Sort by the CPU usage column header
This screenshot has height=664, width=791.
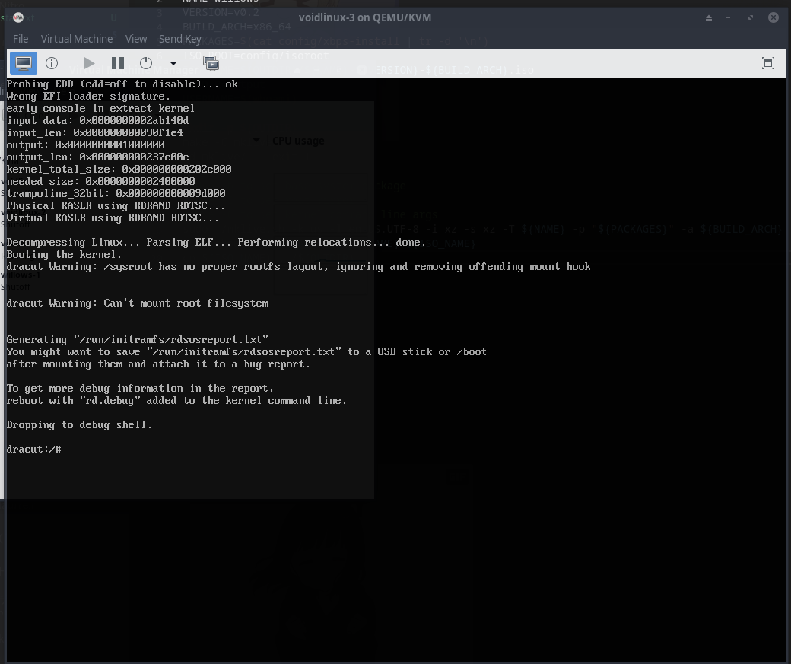(298, 140)
